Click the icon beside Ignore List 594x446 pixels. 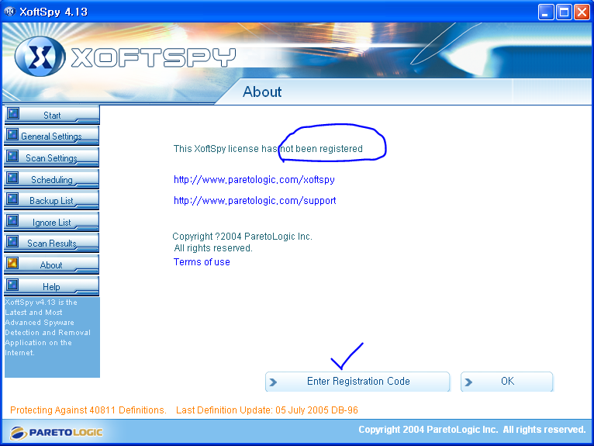[12, 220]
